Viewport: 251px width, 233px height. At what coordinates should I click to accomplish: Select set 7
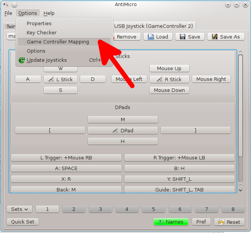coord(207,209)
